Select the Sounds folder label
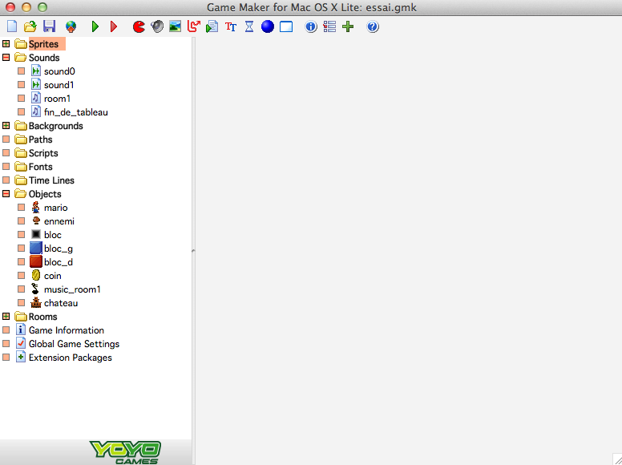The height and width of the screenshot is (465, 622). coord(44,58)
